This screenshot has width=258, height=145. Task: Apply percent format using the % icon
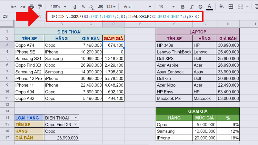point(83,6)
